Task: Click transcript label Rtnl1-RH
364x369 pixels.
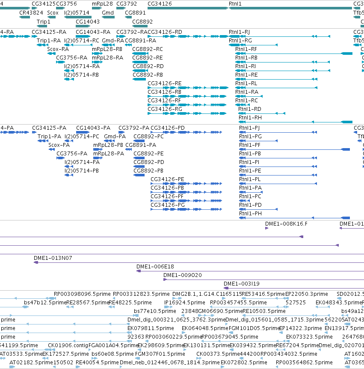Action: tap(250, 118)
